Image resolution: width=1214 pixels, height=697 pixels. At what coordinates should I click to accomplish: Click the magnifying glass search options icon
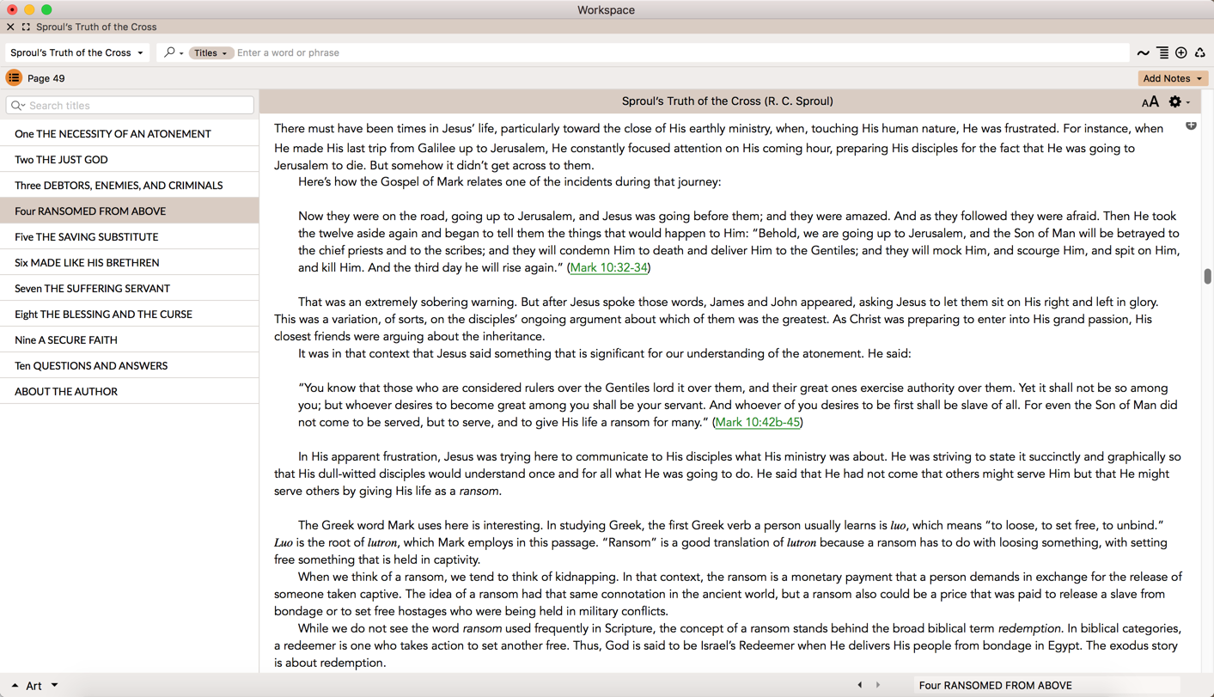pyautogui.click(x=174, y=52)
